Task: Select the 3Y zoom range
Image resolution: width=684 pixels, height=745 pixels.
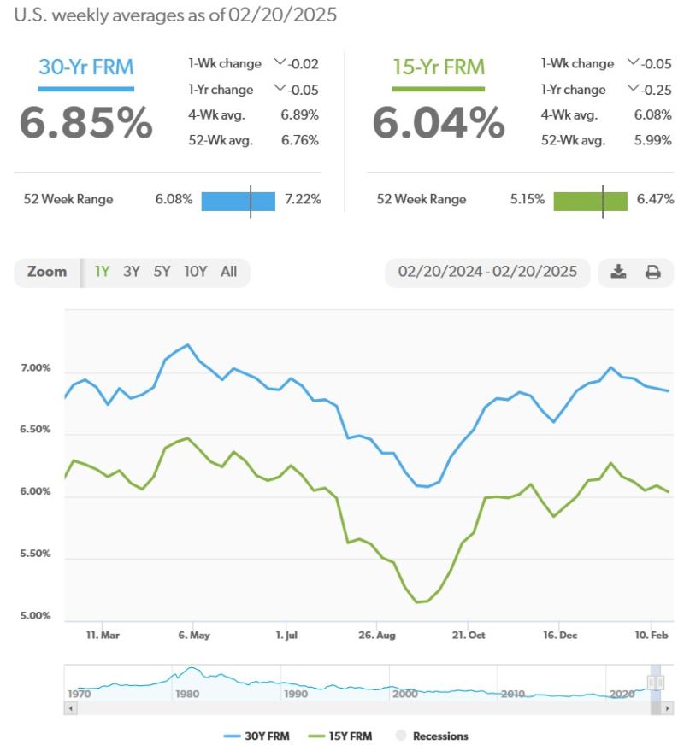Action: pos(131,272)
